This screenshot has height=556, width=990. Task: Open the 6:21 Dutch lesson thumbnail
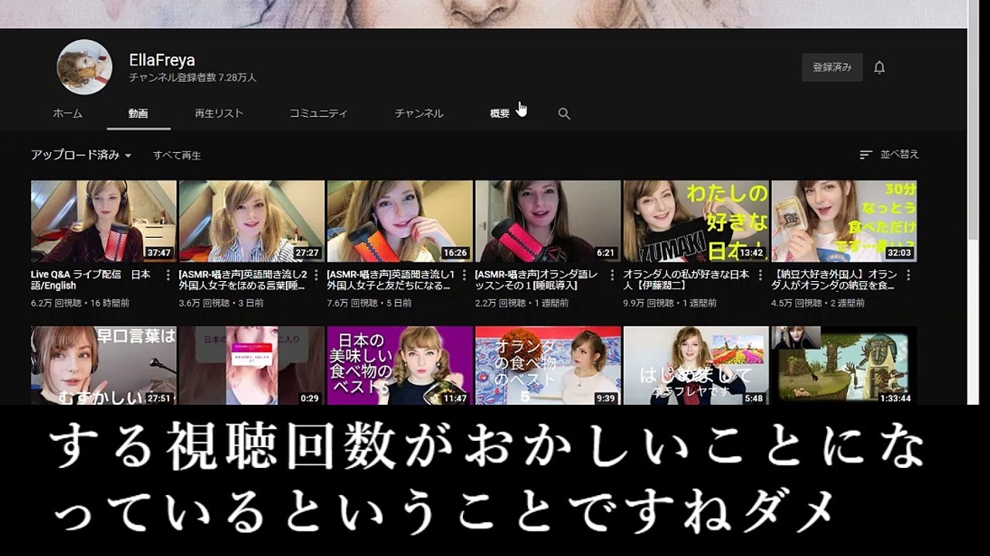pos(548,222)
